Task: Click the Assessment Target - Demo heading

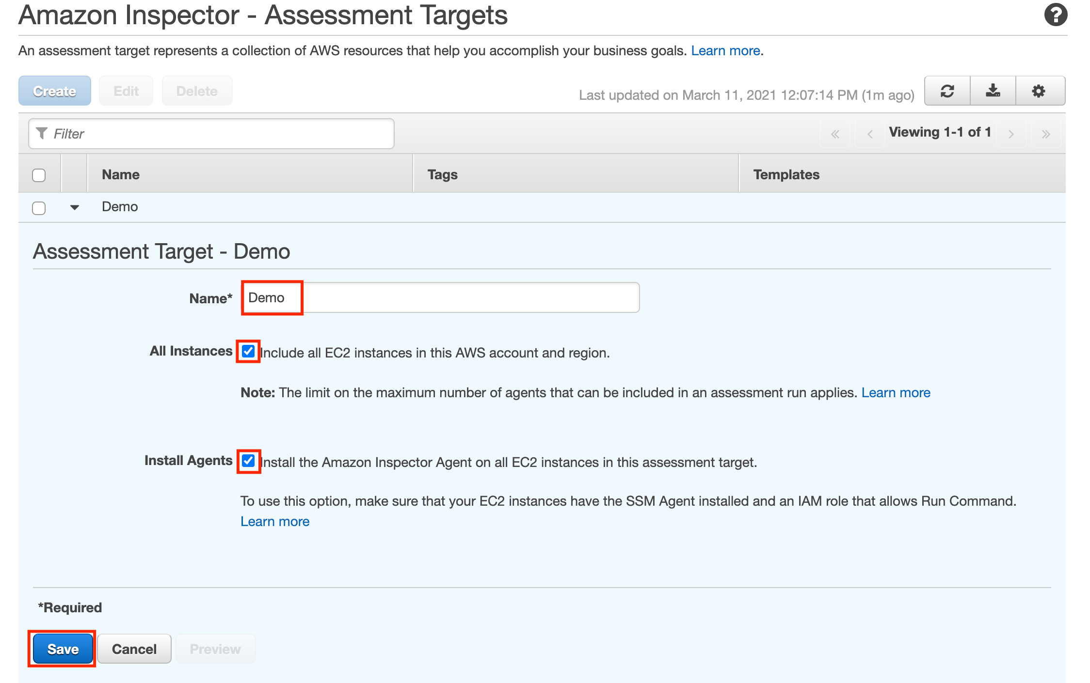Action: tap(161, 251)
